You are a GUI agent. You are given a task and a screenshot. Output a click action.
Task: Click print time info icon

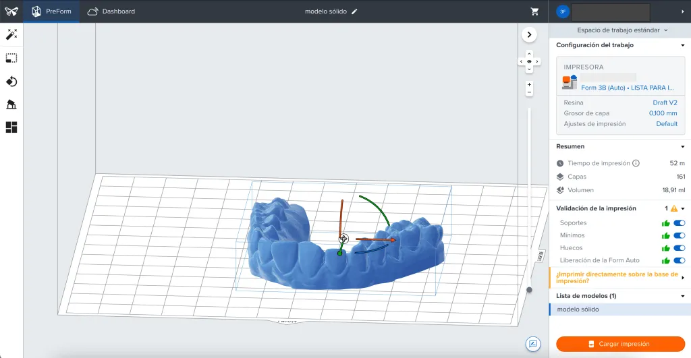click(636, 163)
